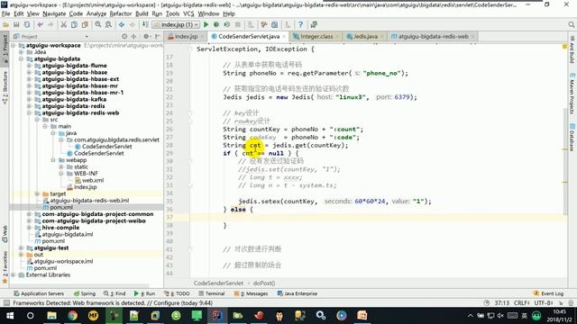The width and height of the screenshot is (577, 324).
Task: Open the Java Enterprise tool window
Action: (298, 293)
